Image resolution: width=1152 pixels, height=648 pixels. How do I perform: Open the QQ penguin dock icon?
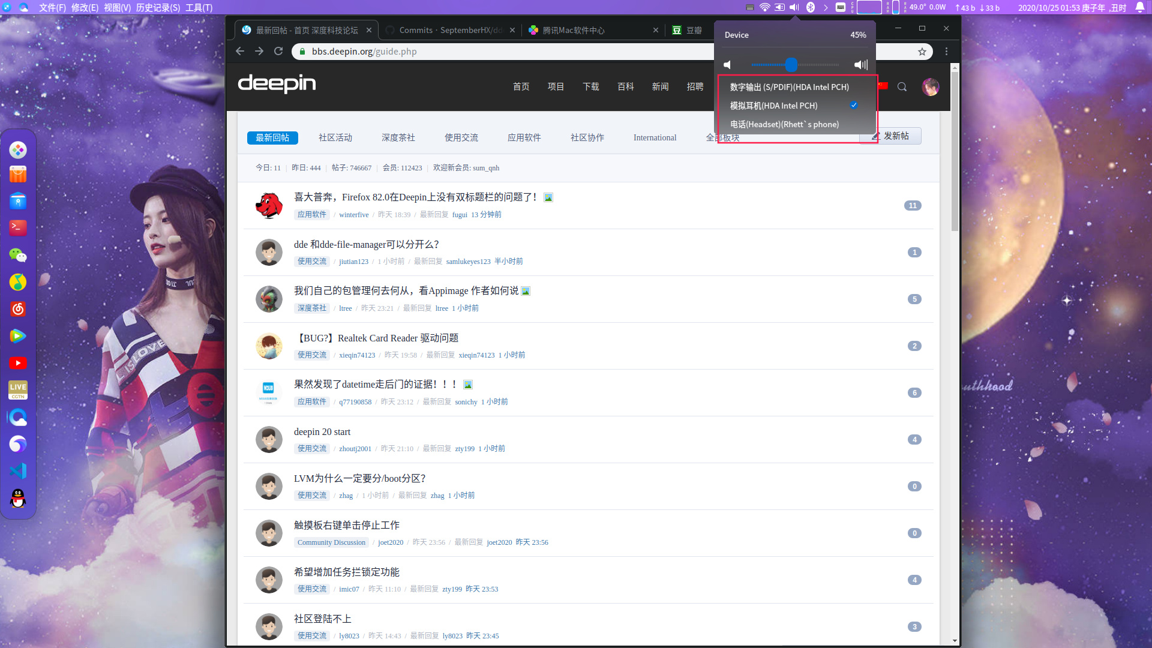[x=18, y=498]
